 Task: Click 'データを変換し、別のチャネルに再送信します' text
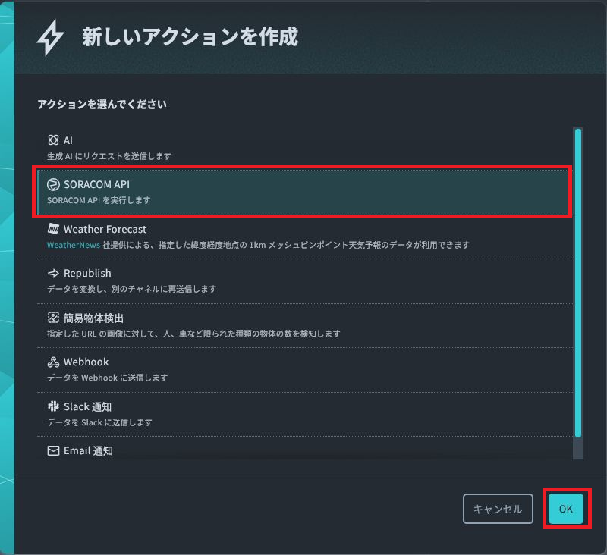[x=131, y=289]
